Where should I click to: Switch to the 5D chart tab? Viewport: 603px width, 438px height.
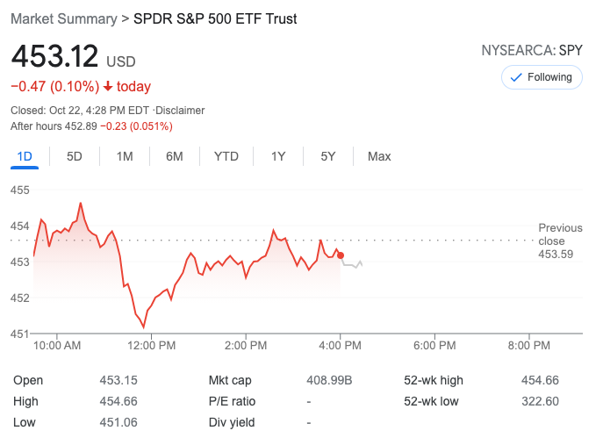coord(75,156)
